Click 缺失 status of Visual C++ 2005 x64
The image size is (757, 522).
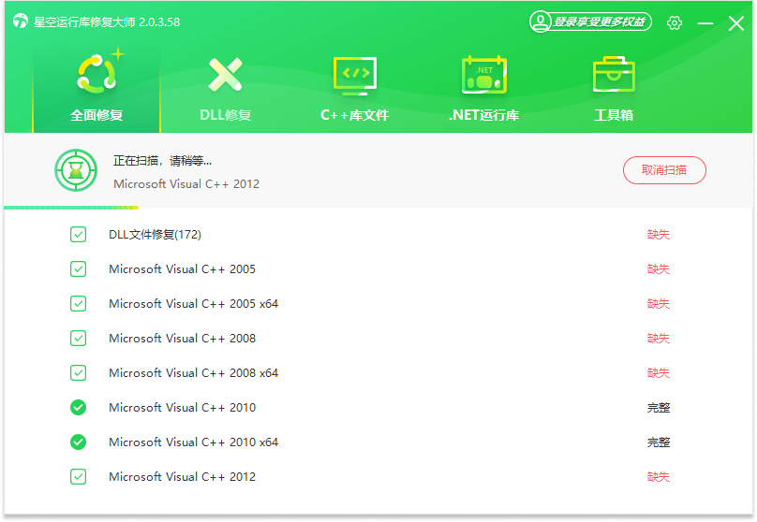(659, 304)
